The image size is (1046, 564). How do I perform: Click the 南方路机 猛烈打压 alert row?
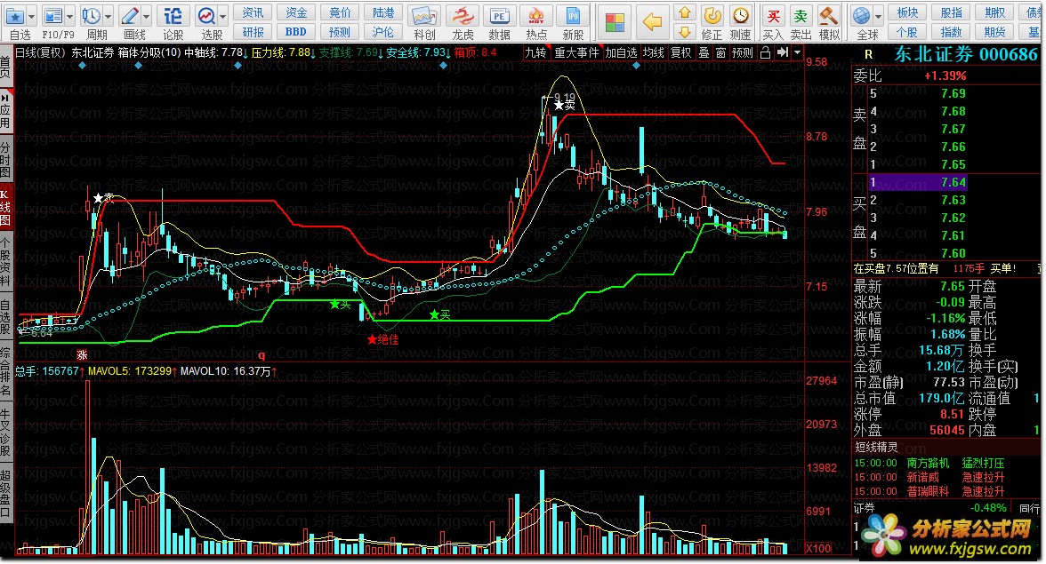tap(929, 463)
